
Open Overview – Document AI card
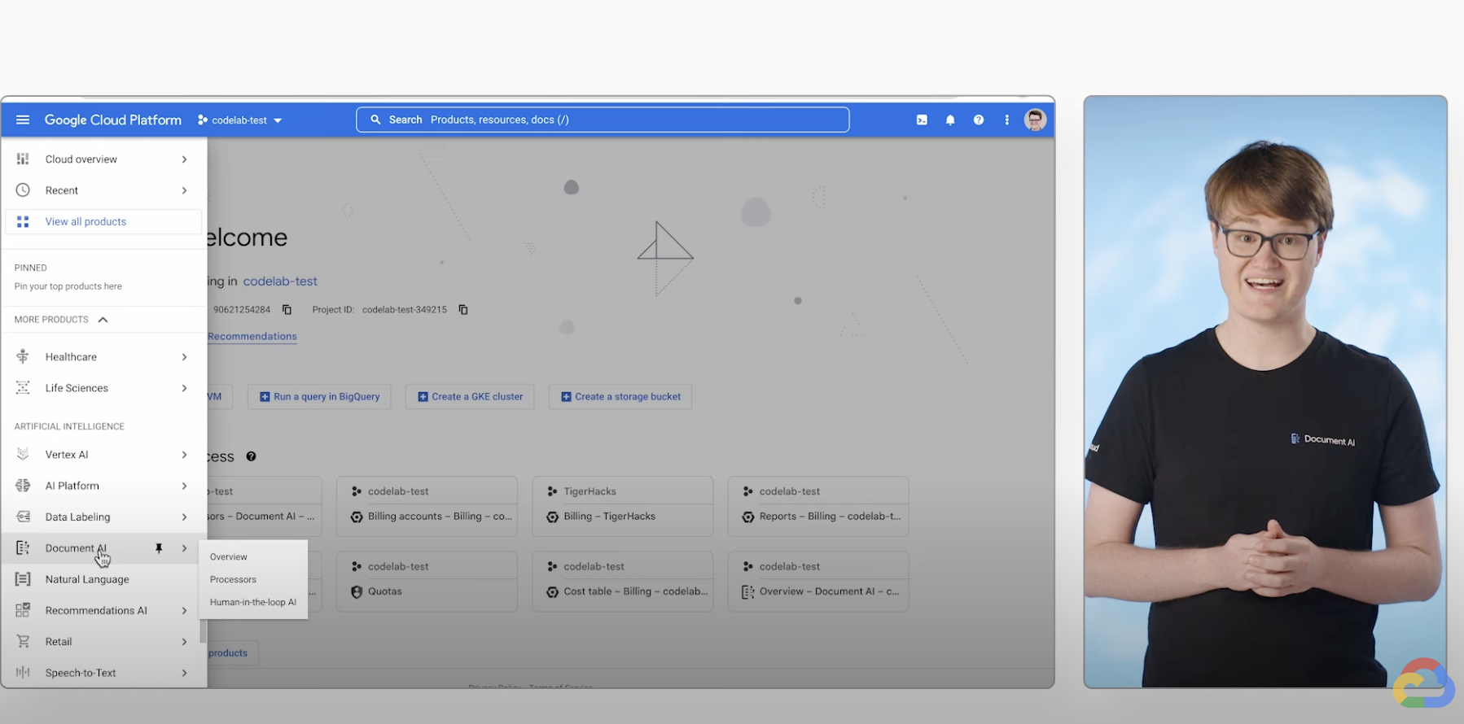[x=818, y=581]
